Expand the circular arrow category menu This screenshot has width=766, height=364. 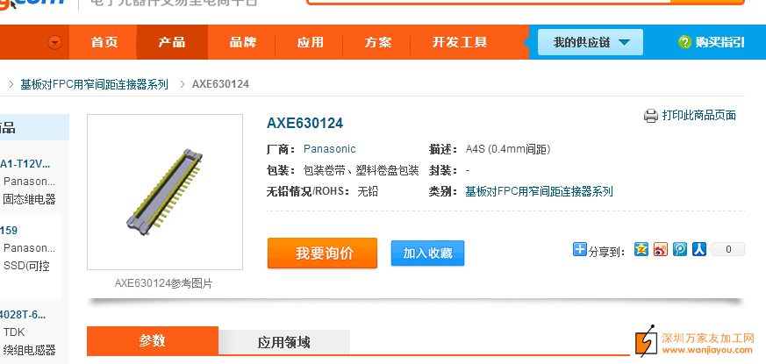(55, 42)
